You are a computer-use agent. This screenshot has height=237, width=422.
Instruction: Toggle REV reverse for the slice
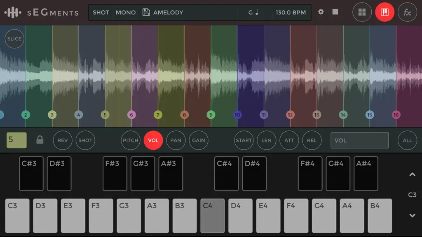(63, 140)
